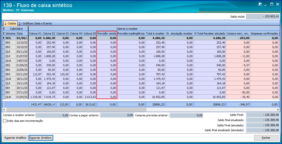Click the horizontal scrollbar thumb
282x144 pixels.
tap(76, 109)
